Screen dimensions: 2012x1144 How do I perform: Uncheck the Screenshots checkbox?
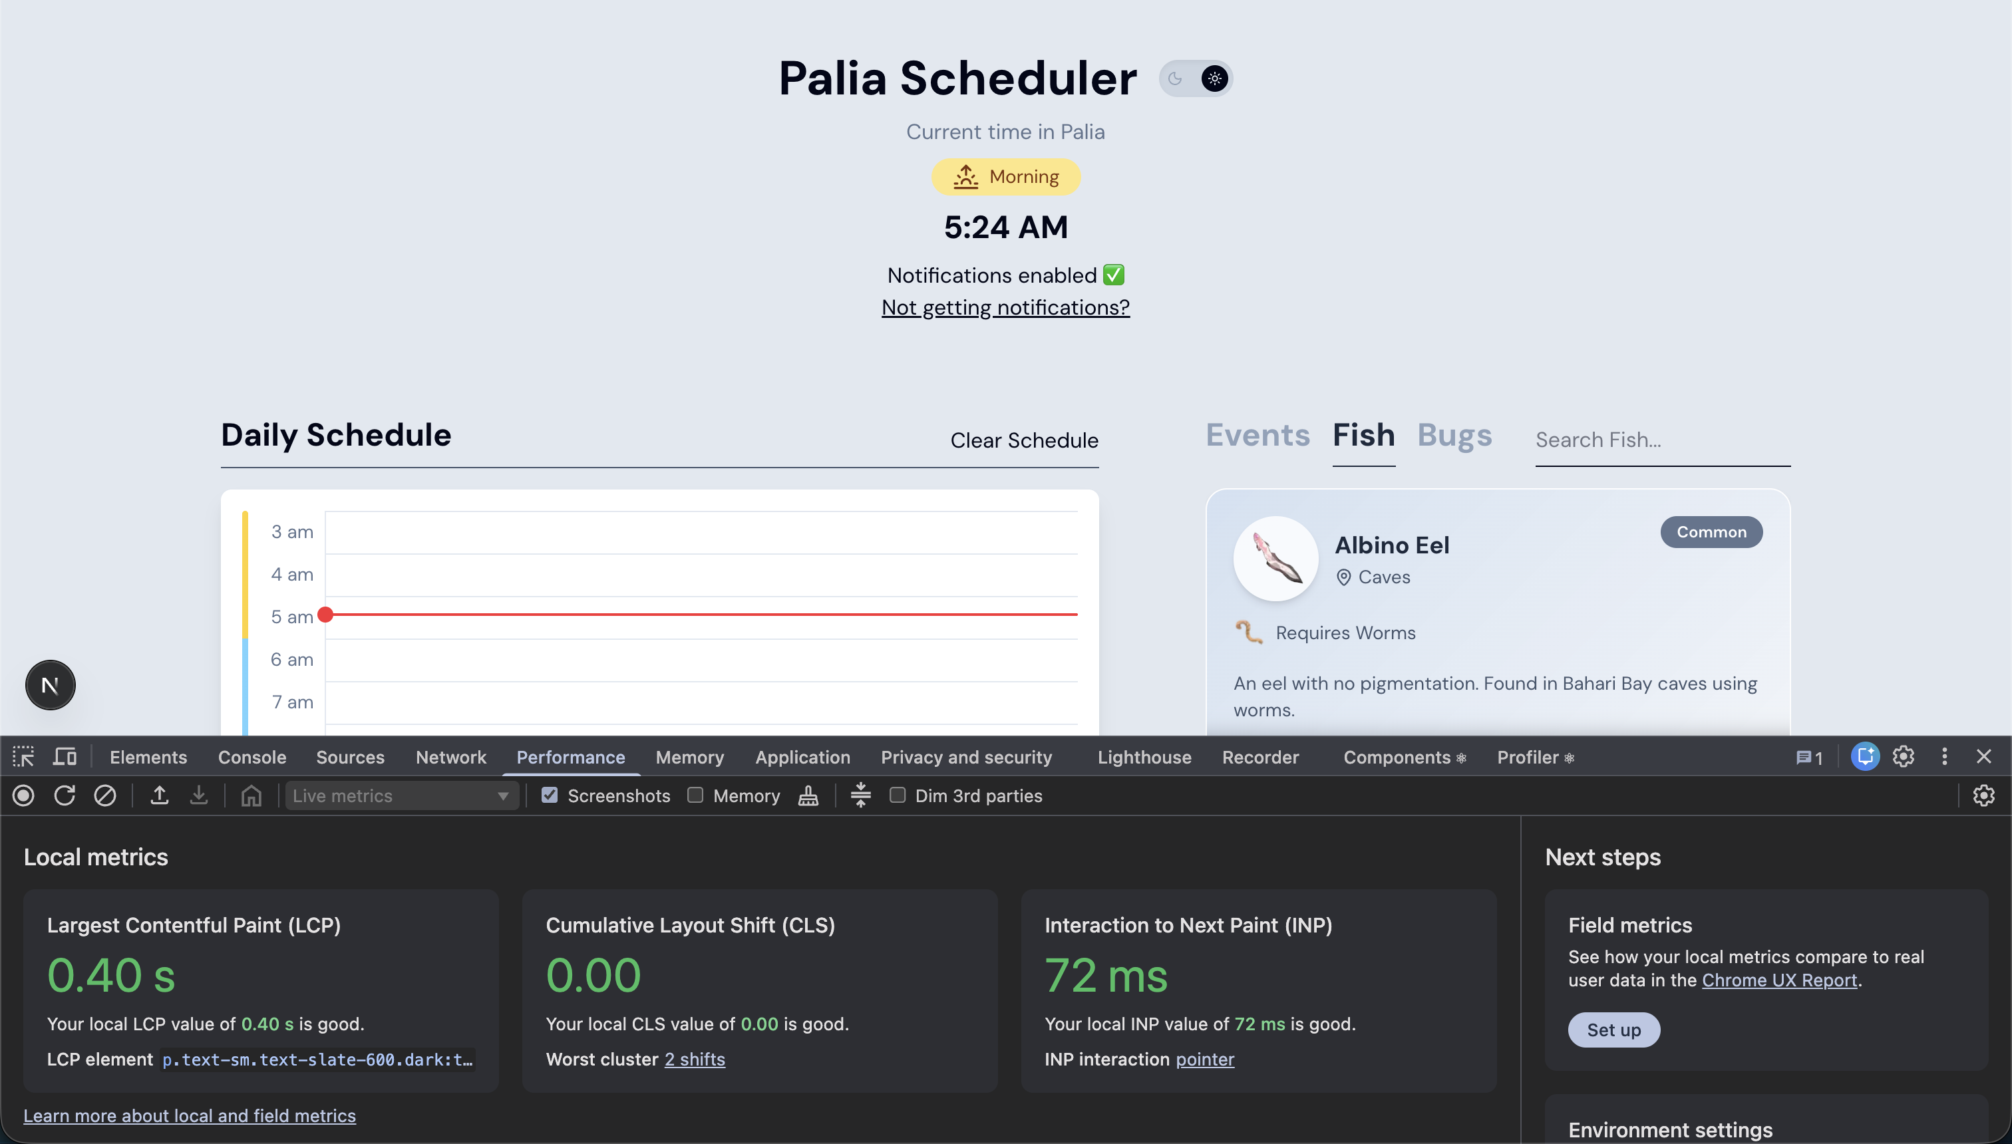click(550, 795)
